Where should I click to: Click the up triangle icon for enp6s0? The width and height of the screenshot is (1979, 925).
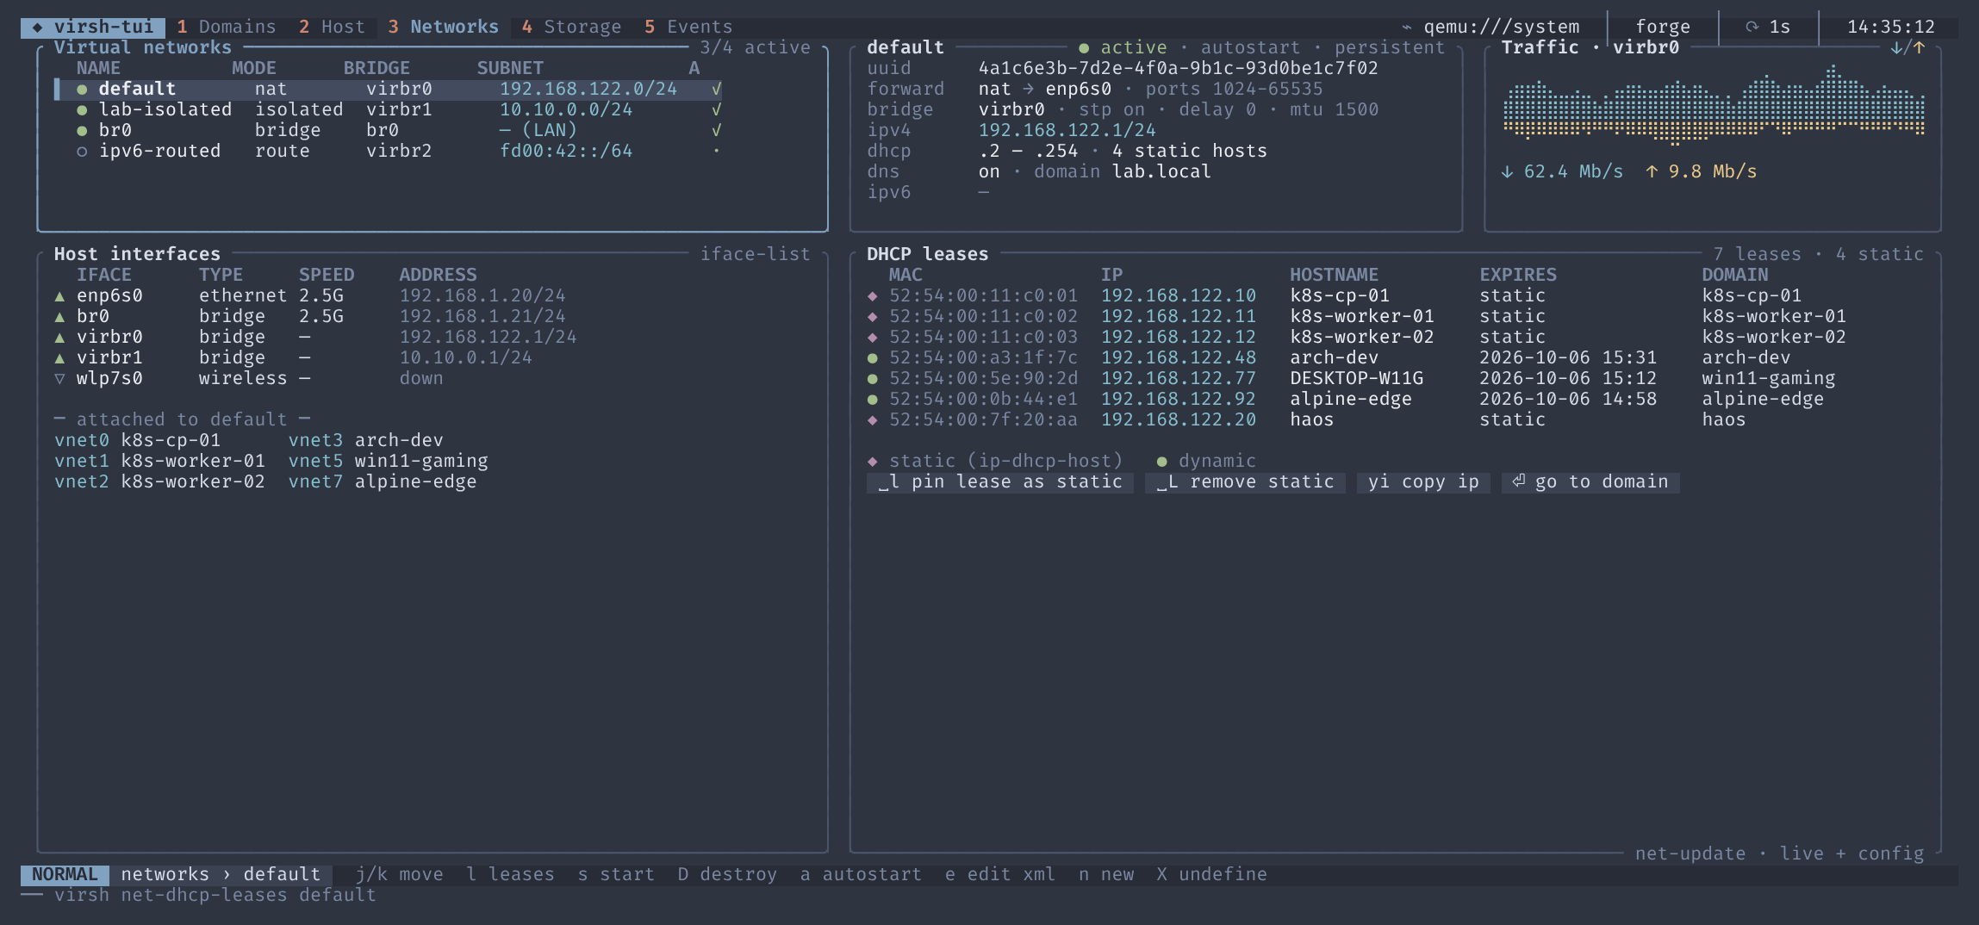59,295
